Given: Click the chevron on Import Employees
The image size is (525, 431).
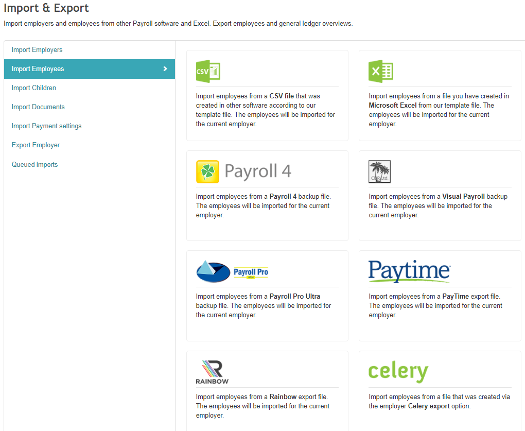Looking at the screenshot, I should [x=165, y=68].
